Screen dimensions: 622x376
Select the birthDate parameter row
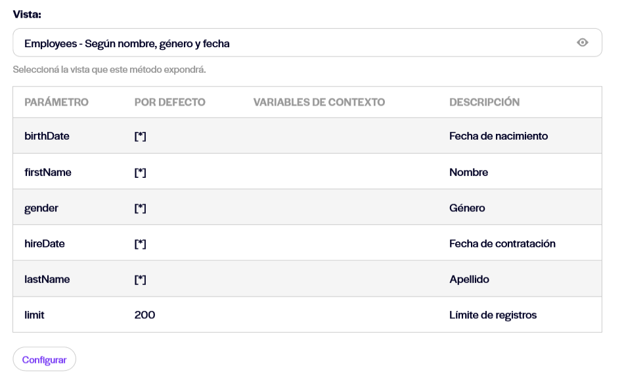coord(307,135)
